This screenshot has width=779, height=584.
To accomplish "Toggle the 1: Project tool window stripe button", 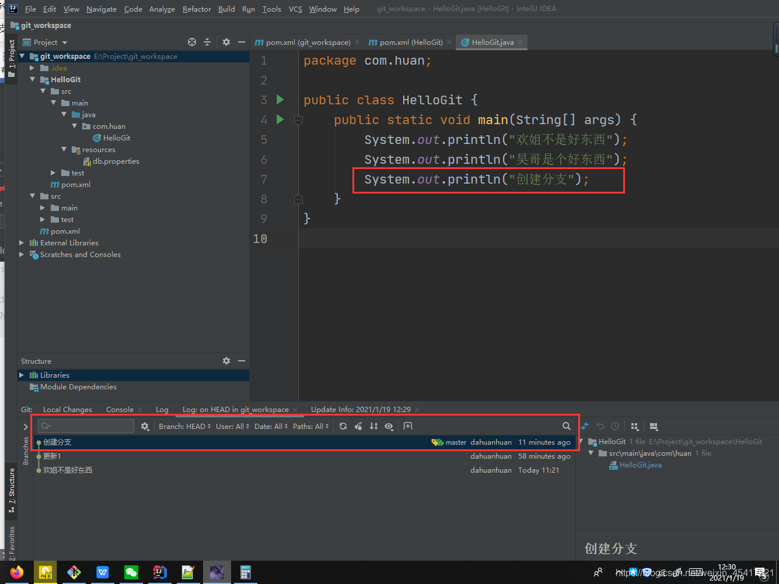I will click(12, 58).
